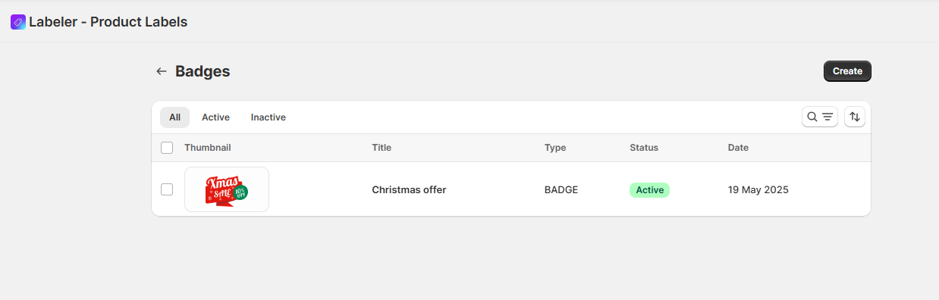Viewport: 939px width, 300px height.
Task: Open the sort options button
Action: coord(855,117)
